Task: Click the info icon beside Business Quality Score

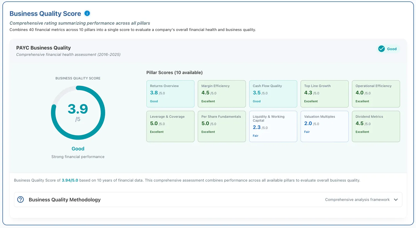Action: coord(87,13)
